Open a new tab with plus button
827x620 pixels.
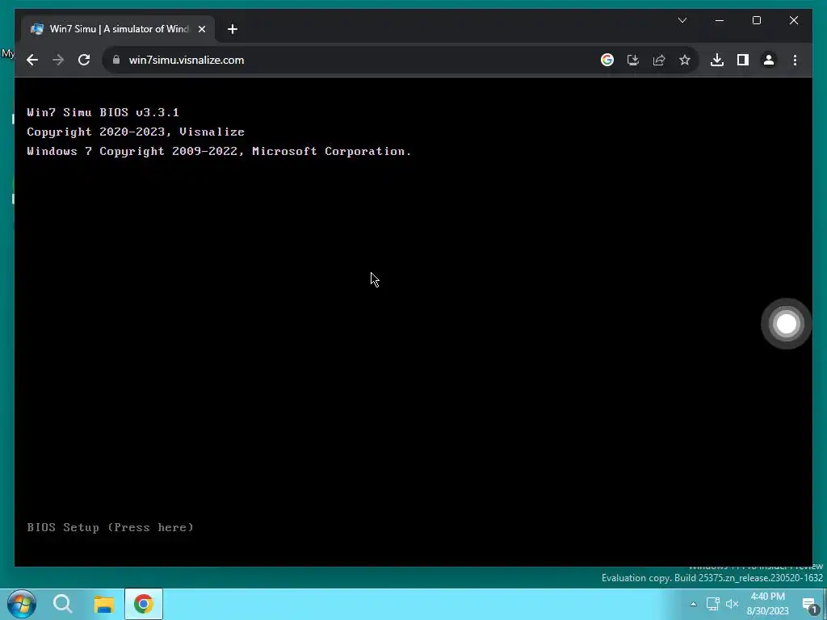click(233, 29)
